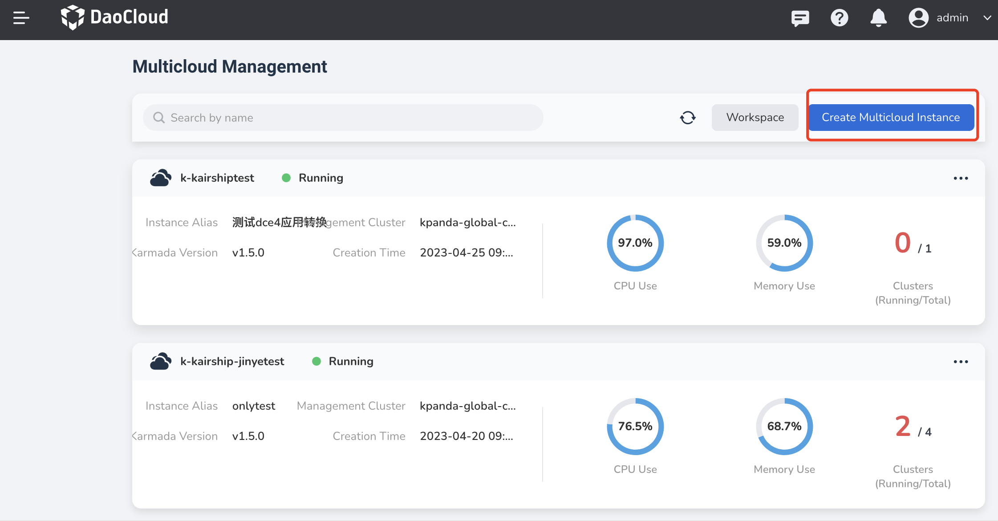Click the search magnifier icon
The height and width of the screenshot is (521, 998).
tap(158, 118)
